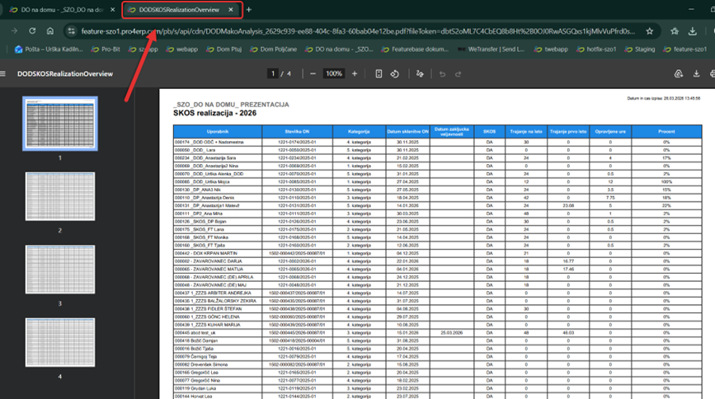Open the Staging bookmark

pos(640,49)
